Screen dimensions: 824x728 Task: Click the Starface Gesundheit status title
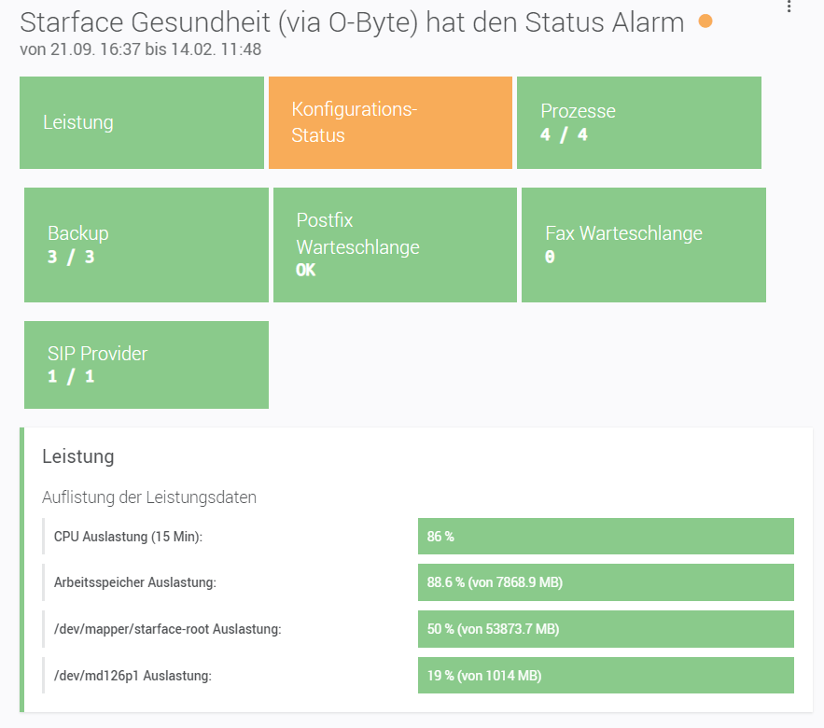pos(352,22)
